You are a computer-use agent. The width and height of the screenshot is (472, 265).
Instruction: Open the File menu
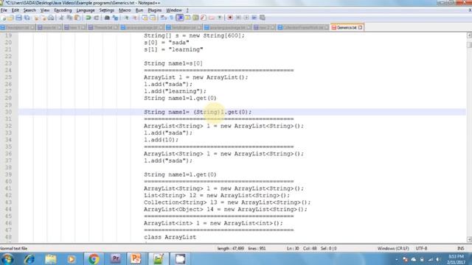tap(4, 10)
